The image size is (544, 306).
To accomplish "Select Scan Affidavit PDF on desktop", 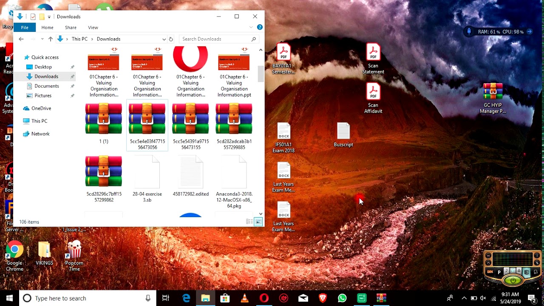I will point(373,98).
